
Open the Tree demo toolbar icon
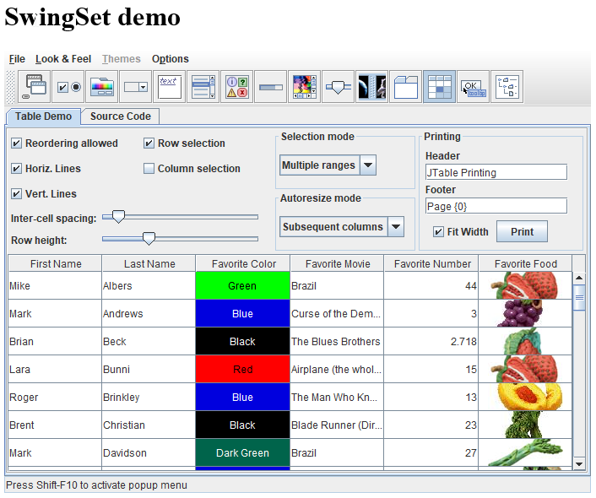(x=507, y=87)
